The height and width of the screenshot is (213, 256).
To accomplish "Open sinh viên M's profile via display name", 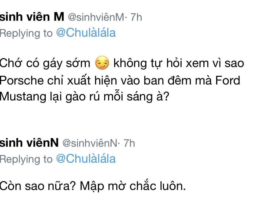I will click(x=32, y=17).
